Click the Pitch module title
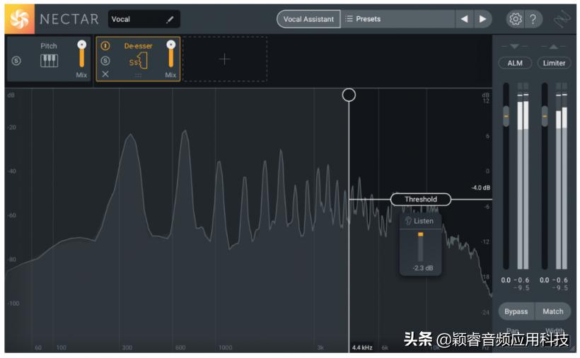Screen dimensions: 580x358 click(x=49, y=46)
